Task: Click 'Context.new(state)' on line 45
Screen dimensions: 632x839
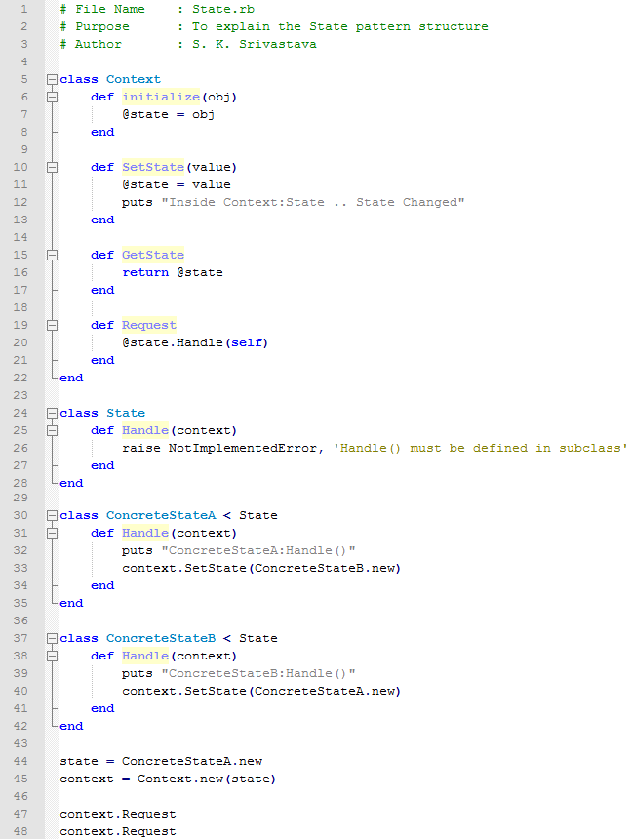Action: pos(207,779)
